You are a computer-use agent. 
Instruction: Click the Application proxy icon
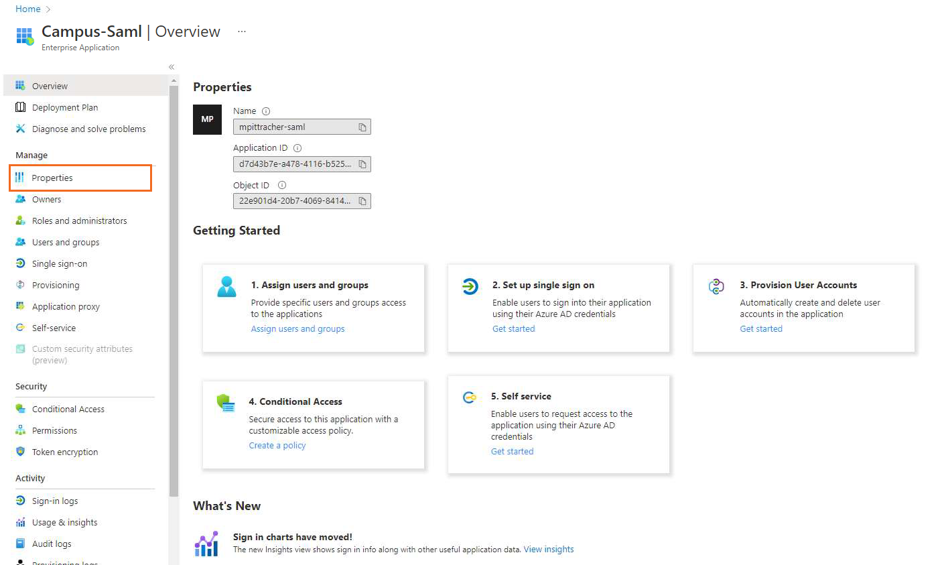20,306
